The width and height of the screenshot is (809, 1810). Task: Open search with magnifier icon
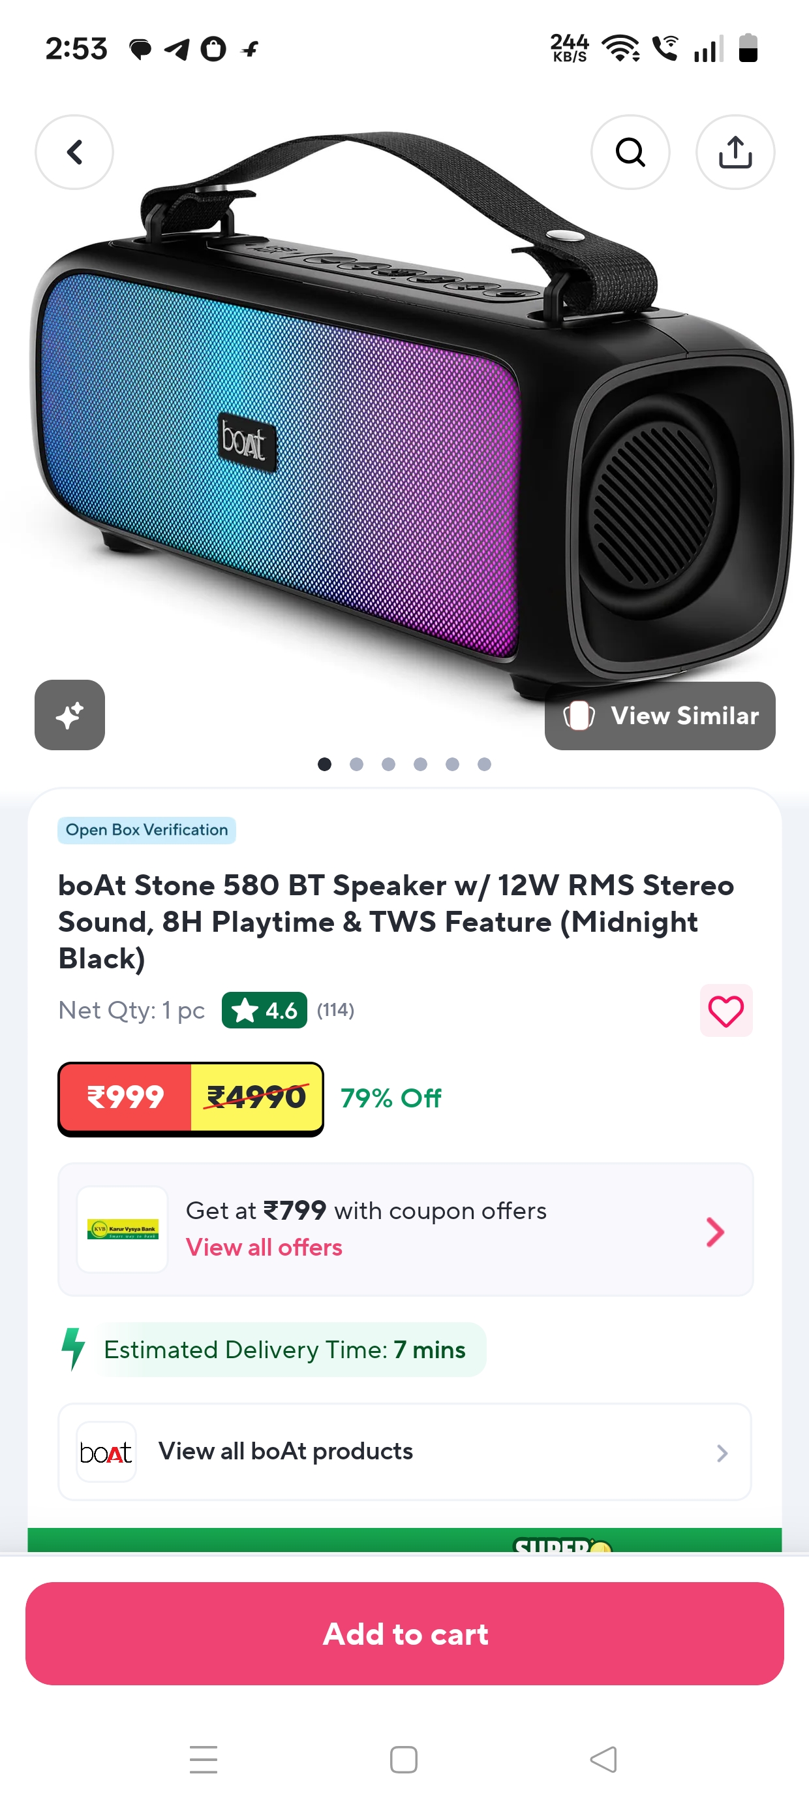click(630, 153)
